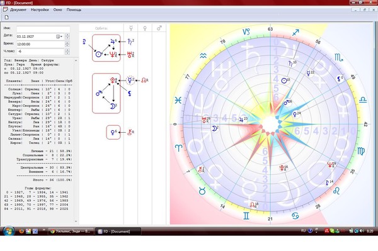Increase the date with the spinner arrow
Image resolution: width=378 pixels, height=251 pixels.
click(67, 35)
